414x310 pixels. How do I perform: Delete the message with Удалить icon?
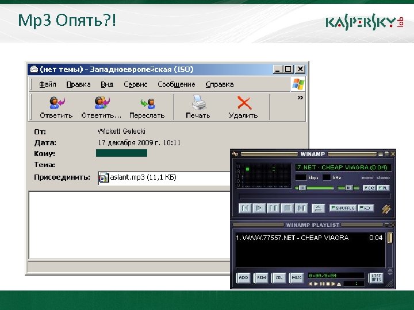(244, 103)
